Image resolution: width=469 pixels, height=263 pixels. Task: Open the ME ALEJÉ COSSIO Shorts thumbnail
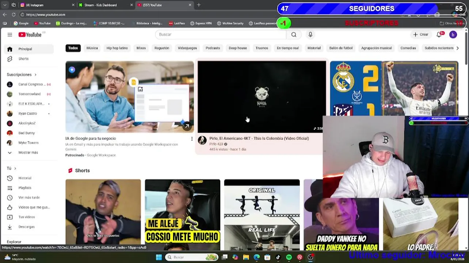click(x=183, y=215)
